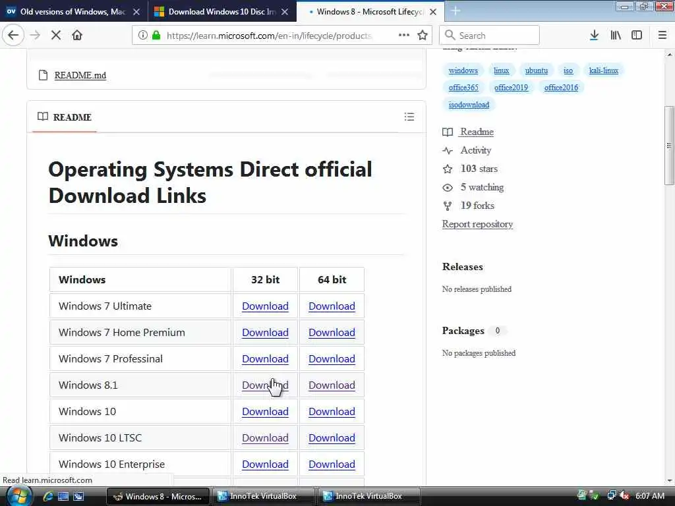This screenshot has height=506, width=675.
Task: Open the Downloads arrow panel
Action: coord(594,36)
